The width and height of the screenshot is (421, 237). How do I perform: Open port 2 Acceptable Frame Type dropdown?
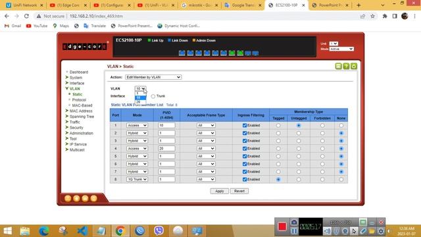[x=206, y=133]
